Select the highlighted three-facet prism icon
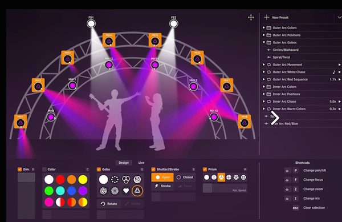The height and width of the screenshot is (222, 342). click(221, 177)
